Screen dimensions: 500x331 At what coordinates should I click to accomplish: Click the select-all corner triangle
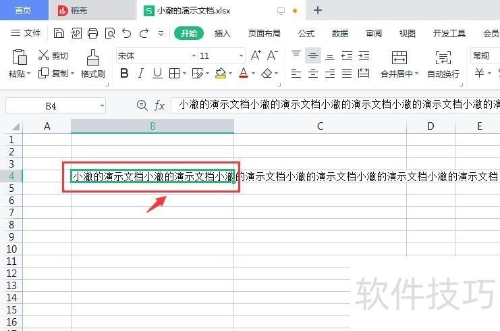coord(16,127)
